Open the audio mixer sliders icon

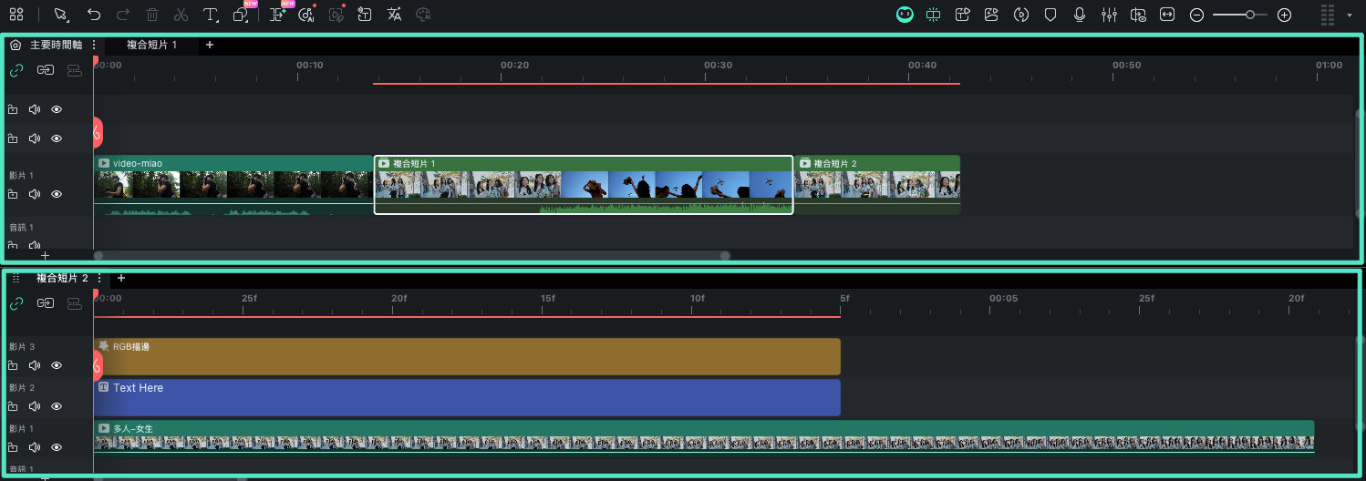[1109, 15]
